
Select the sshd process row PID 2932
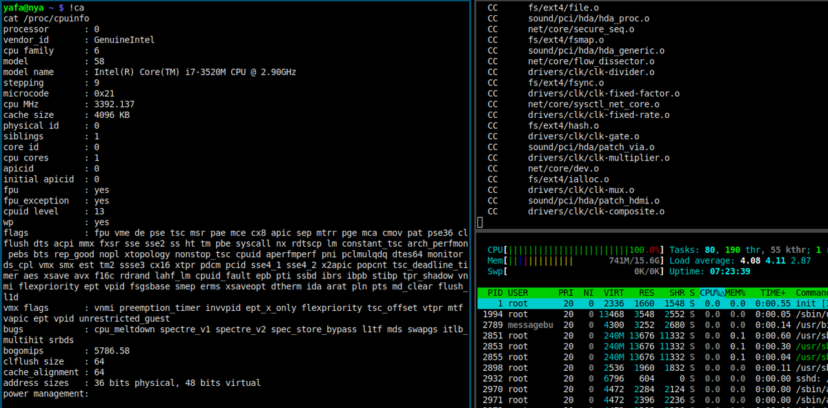[x=652, y=379]
